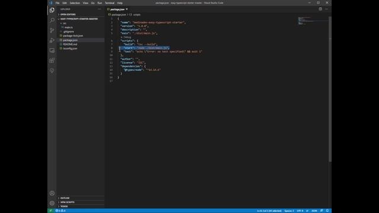Open errors and warnings count in status bar
The image size is (379, 213).
[x=60, y=211]
